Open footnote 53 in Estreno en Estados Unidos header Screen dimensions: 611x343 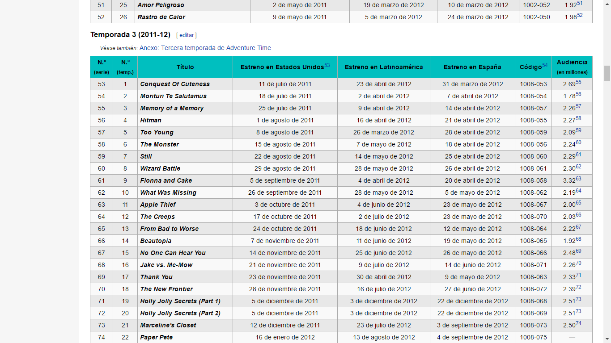[327, 65]
